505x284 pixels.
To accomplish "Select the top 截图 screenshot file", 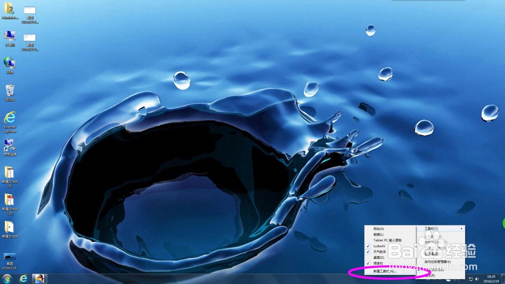I will tap(30, 15).
